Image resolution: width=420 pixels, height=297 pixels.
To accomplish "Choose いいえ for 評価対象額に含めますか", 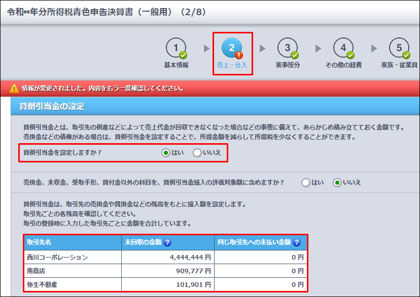I will click(x=337, y=183).
